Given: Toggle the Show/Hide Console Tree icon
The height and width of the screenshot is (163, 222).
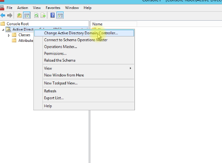Looking at the screenshot, I should 27,15.
